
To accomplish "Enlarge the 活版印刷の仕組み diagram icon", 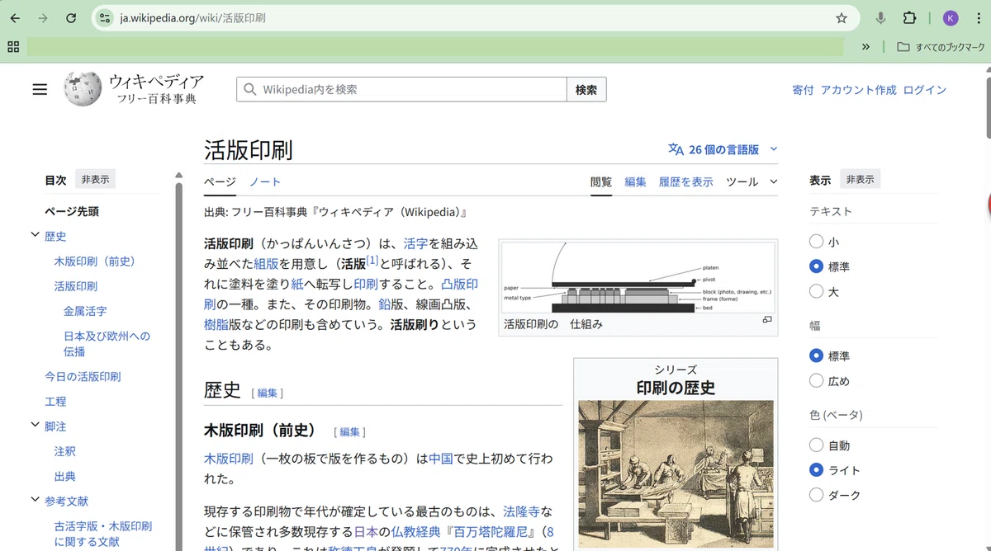I will [x=767, y=320].
